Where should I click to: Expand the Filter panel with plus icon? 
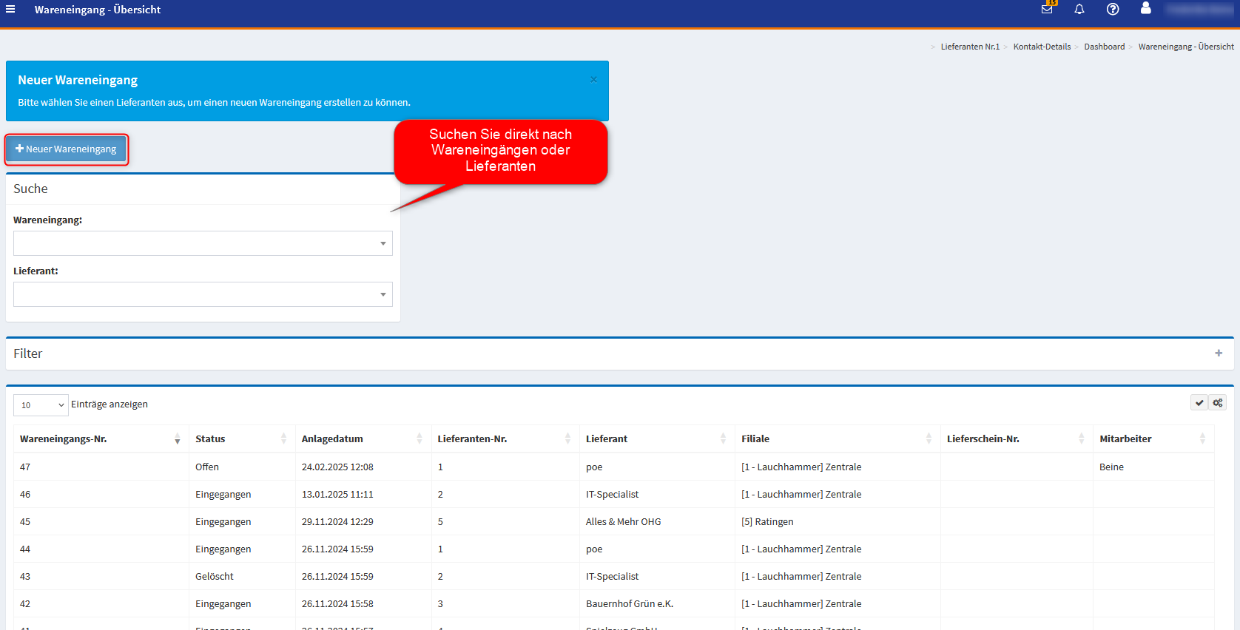[1219, 353]
